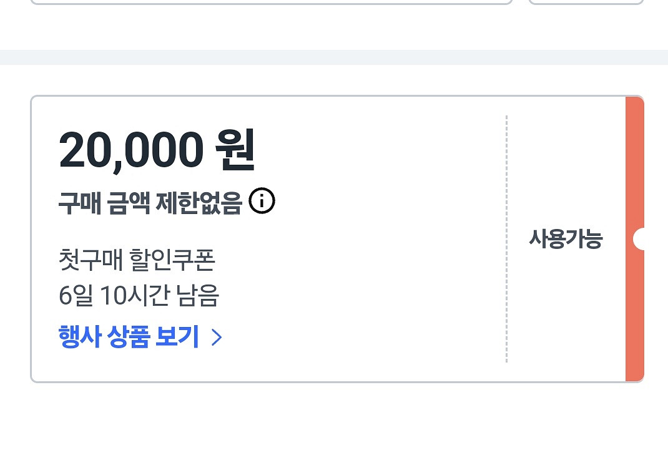Click the chevron arrow after 행사 상품 보기
668x463 pixels.
pos(217,338)
